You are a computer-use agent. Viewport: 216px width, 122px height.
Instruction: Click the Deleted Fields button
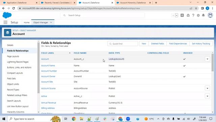click(x=158, y=44)
